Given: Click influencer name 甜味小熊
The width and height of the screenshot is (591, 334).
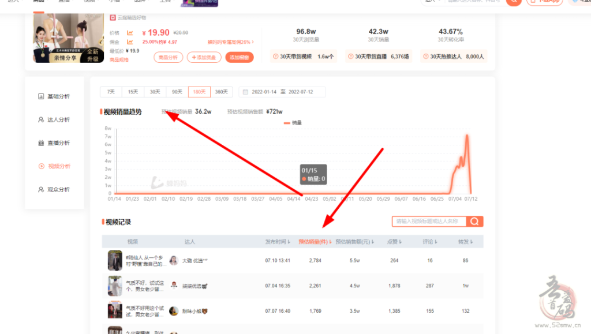Looking at the screenshot, I should [195, 312].
